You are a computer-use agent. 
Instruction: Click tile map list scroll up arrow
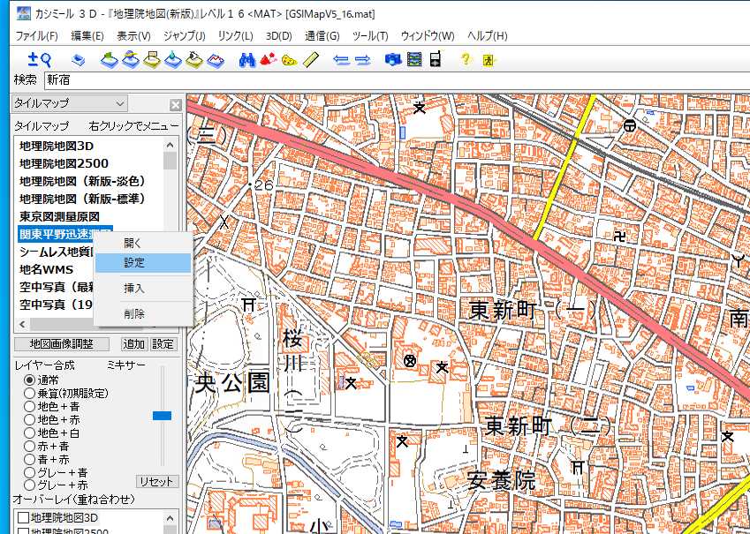click(170, 145)
